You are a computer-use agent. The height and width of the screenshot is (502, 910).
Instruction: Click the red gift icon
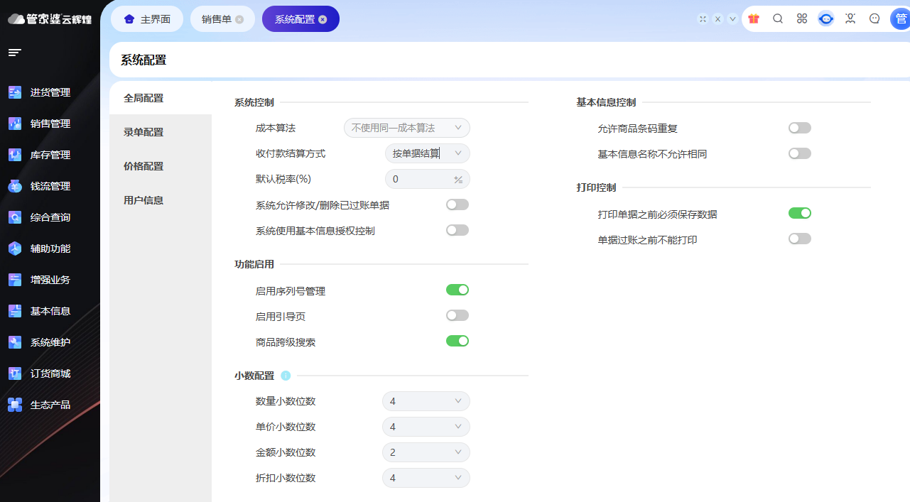click(x=754, y=19)
